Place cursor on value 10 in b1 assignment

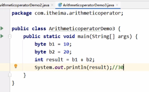point(66,44)
